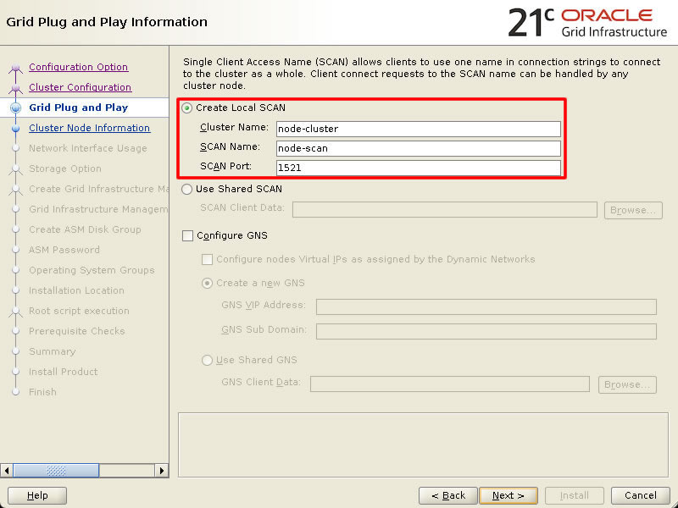This screenshot has width=678, height=508.
Task: Open the Cluster Node Information step
Action: coord(90,128)
